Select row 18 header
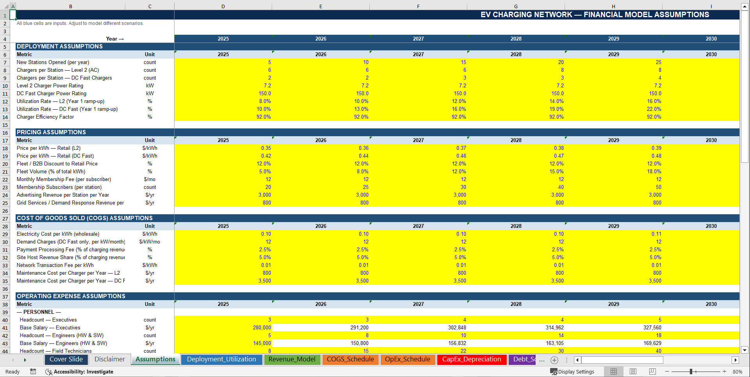 [x=5, y=148]
